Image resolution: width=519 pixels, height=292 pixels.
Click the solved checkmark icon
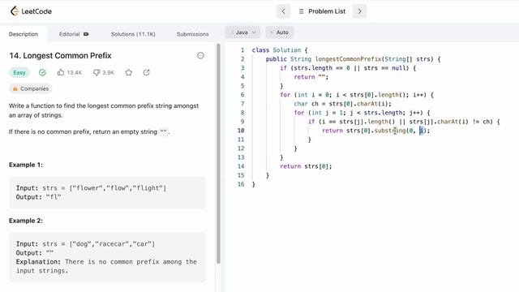pyautogui.click(x=42, y=72)
